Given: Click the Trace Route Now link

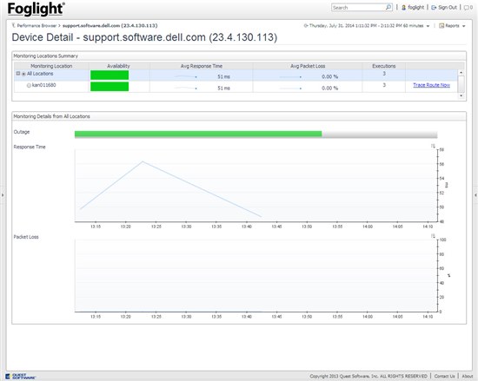Looking at the screenshot, I should click(x=431, y=85).
